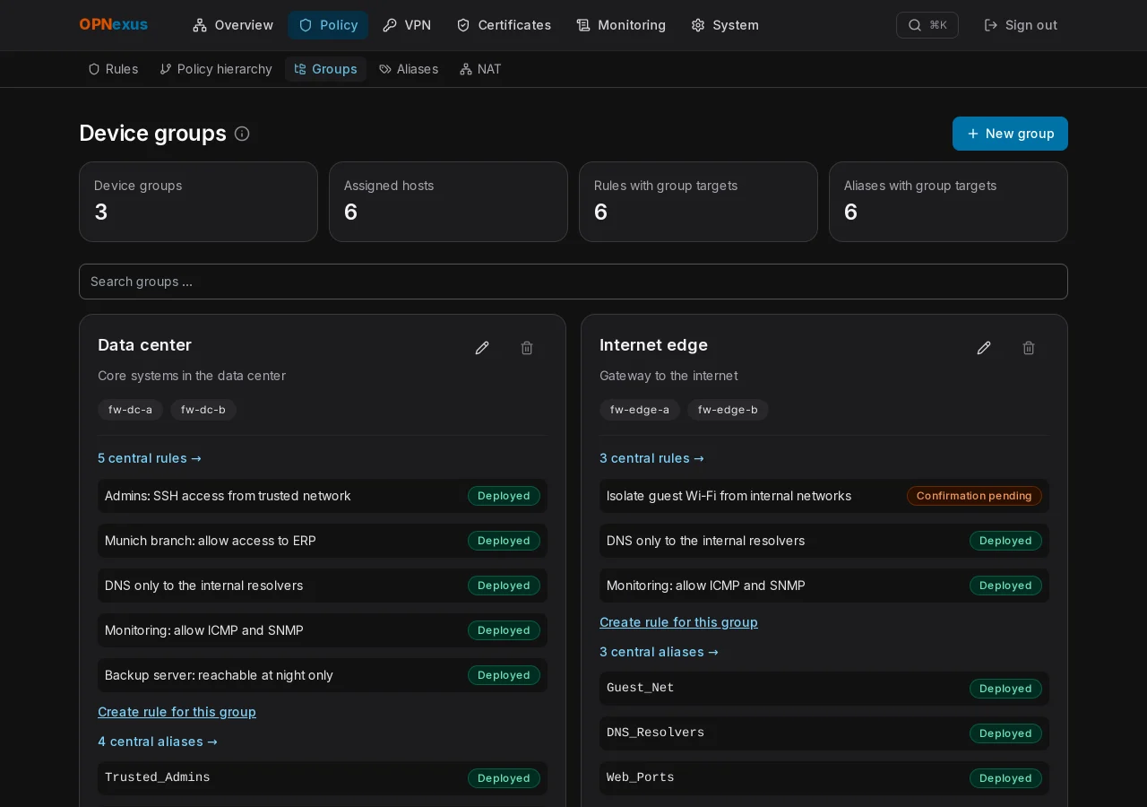Create rule for the Internet edge group

click(678, 622)
